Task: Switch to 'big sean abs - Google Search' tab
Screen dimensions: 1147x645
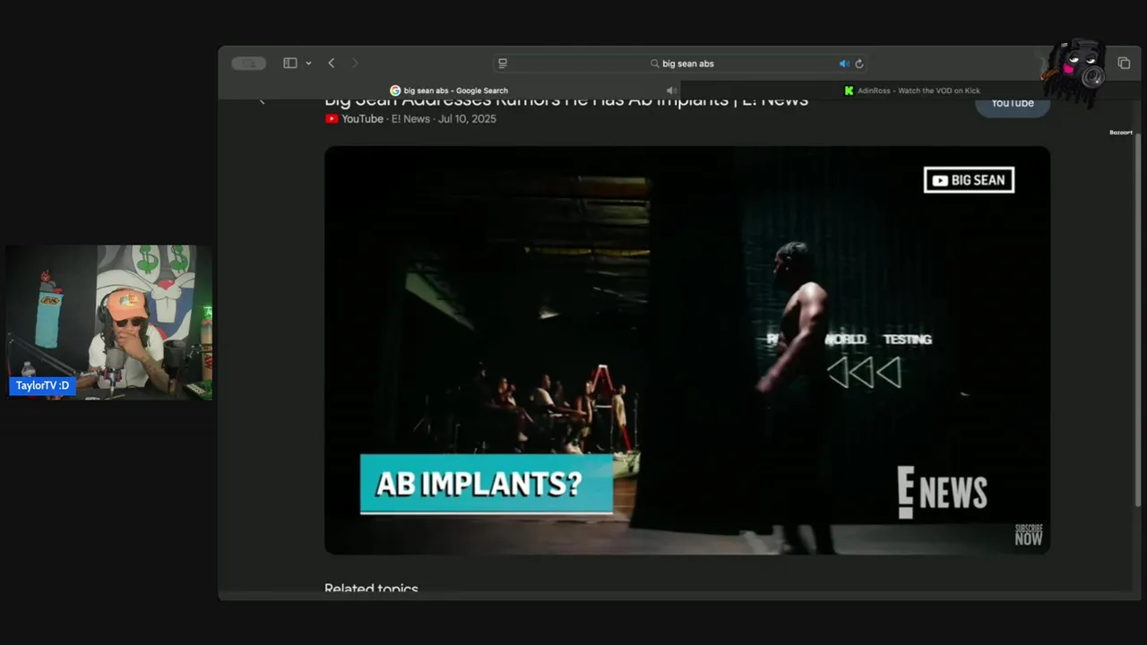Action: tap(449, 90)
